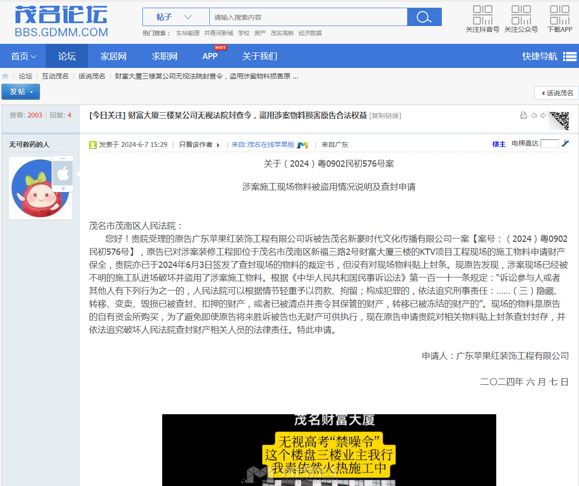The height and width of the screenshot is (486, 579).
Task: Click the signature 申请人：广东苹果红装饰工程有限公司
Action: pos(495,356)
